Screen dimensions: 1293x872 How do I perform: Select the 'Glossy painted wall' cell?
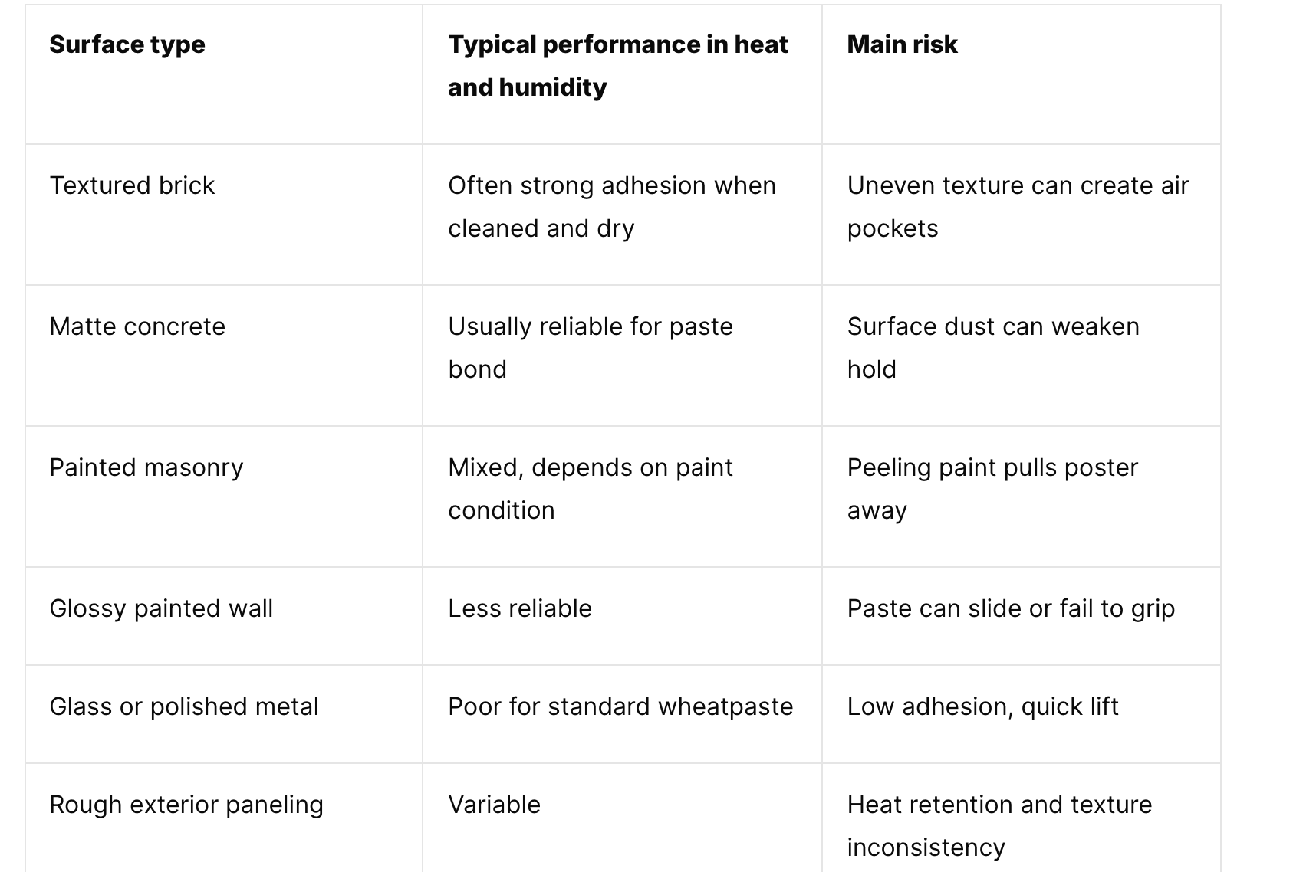click(x=223, y=616)
